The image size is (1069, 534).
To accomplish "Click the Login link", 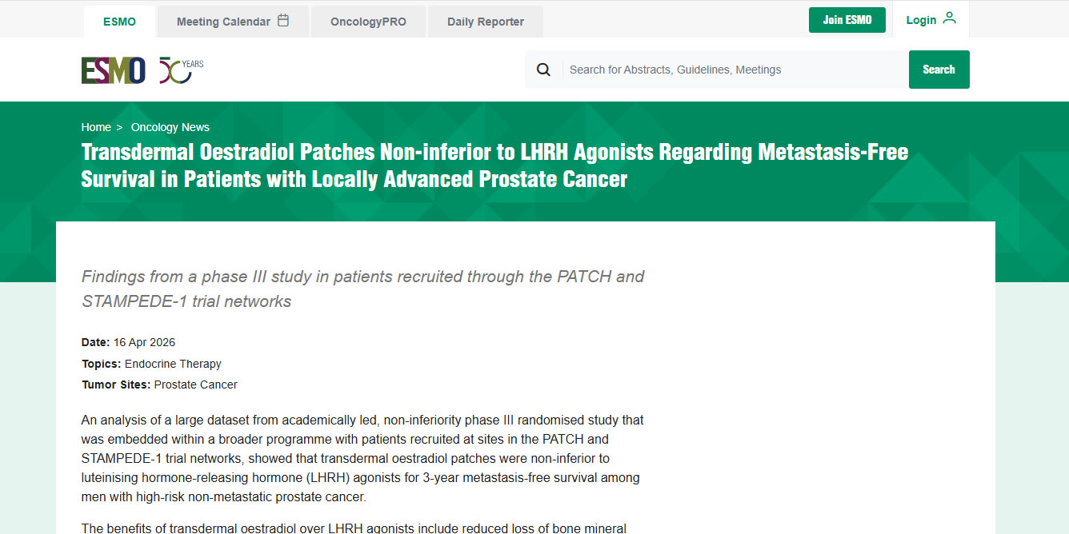I will tap(921, 20).
